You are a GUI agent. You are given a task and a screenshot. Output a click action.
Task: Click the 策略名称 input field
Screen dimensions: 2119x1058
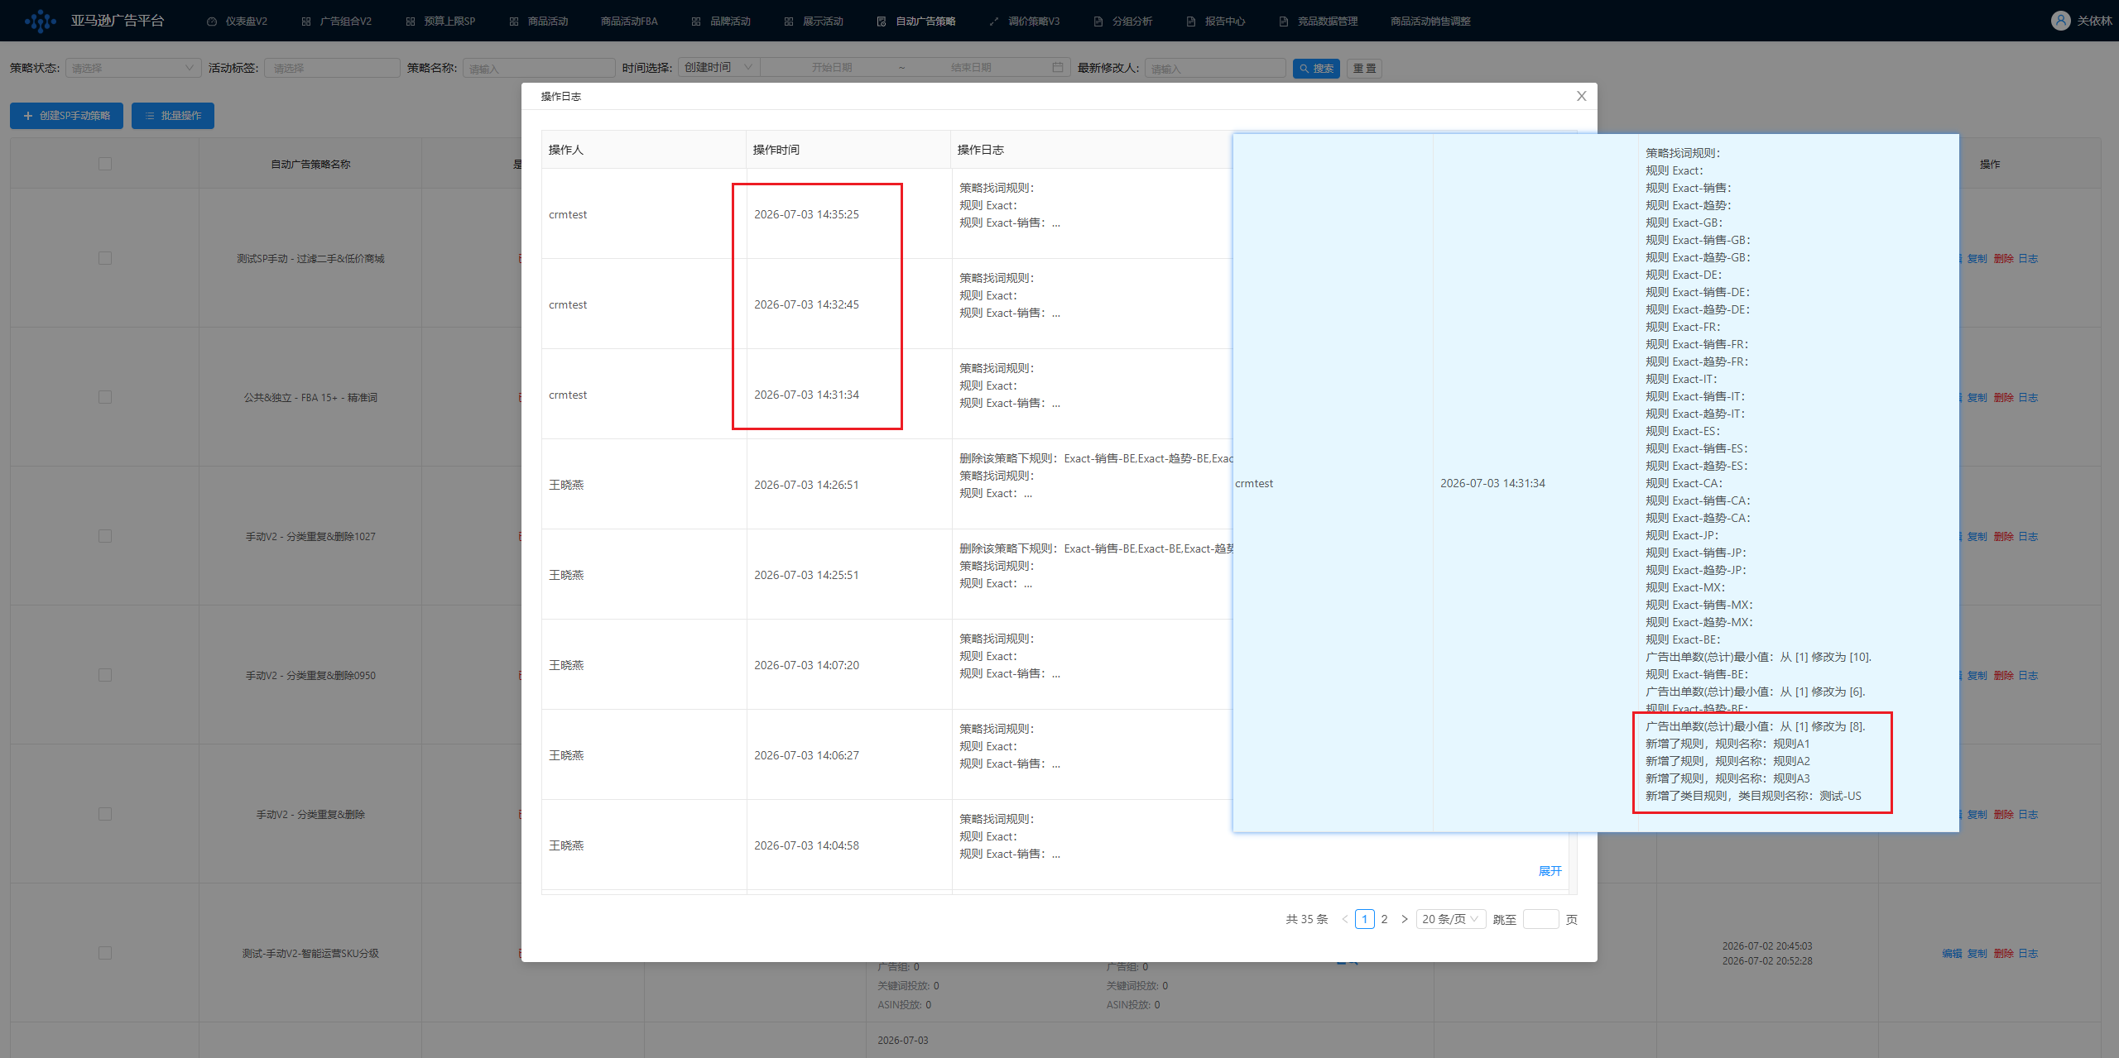539,68
